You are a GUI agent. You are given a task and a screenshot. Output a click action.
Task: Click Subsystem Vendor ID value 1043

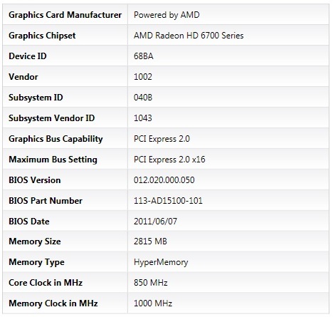pyautogui.click(x=143, y=118)
